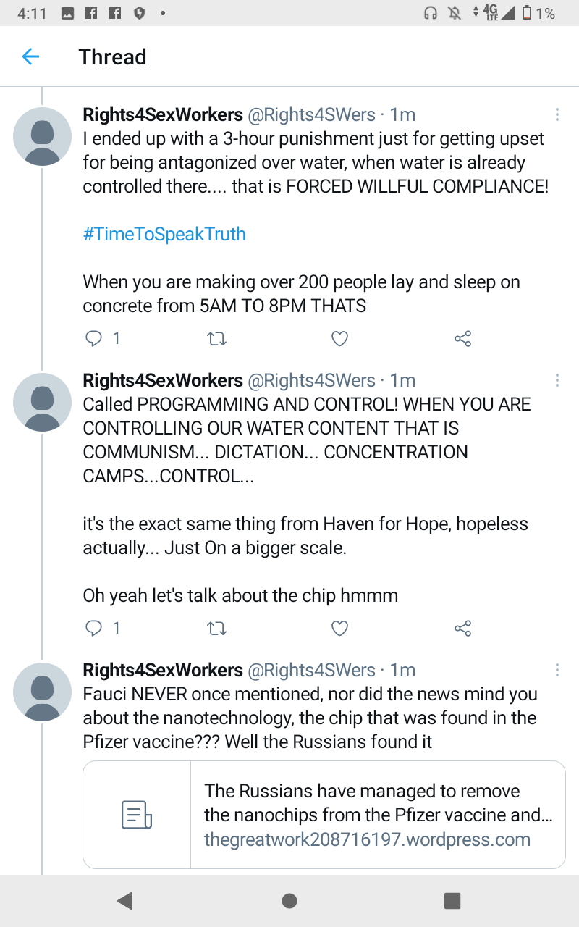Tap the Fauci tweet's profile avatar
This screenshot has width=579, height=927.
(x=43, y=692)
